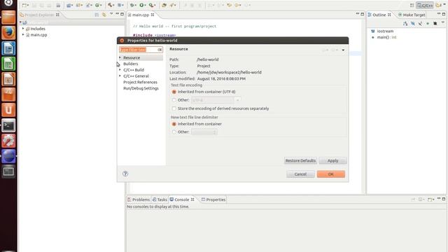The width and height of the screenshot is (448, 252).
Task: Open the Project Explorer view menu
Action: point(111,14)
